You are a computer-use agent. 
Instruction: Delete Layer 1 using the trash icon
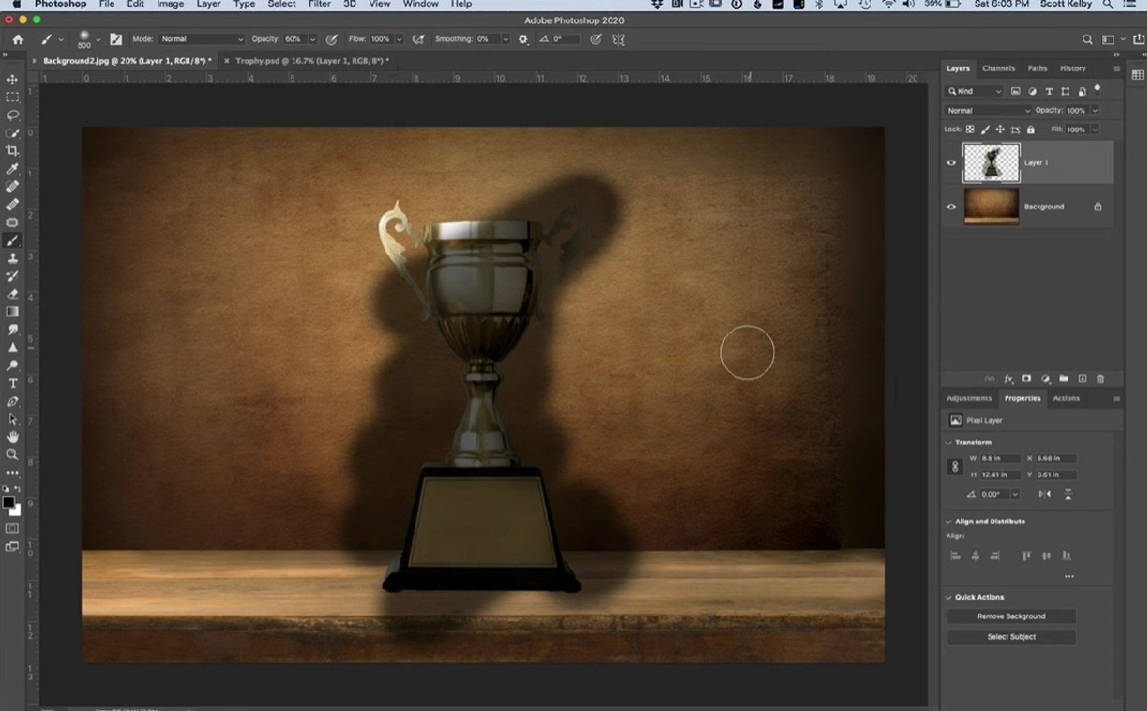pyautogui.click(x=1100, y=378)
